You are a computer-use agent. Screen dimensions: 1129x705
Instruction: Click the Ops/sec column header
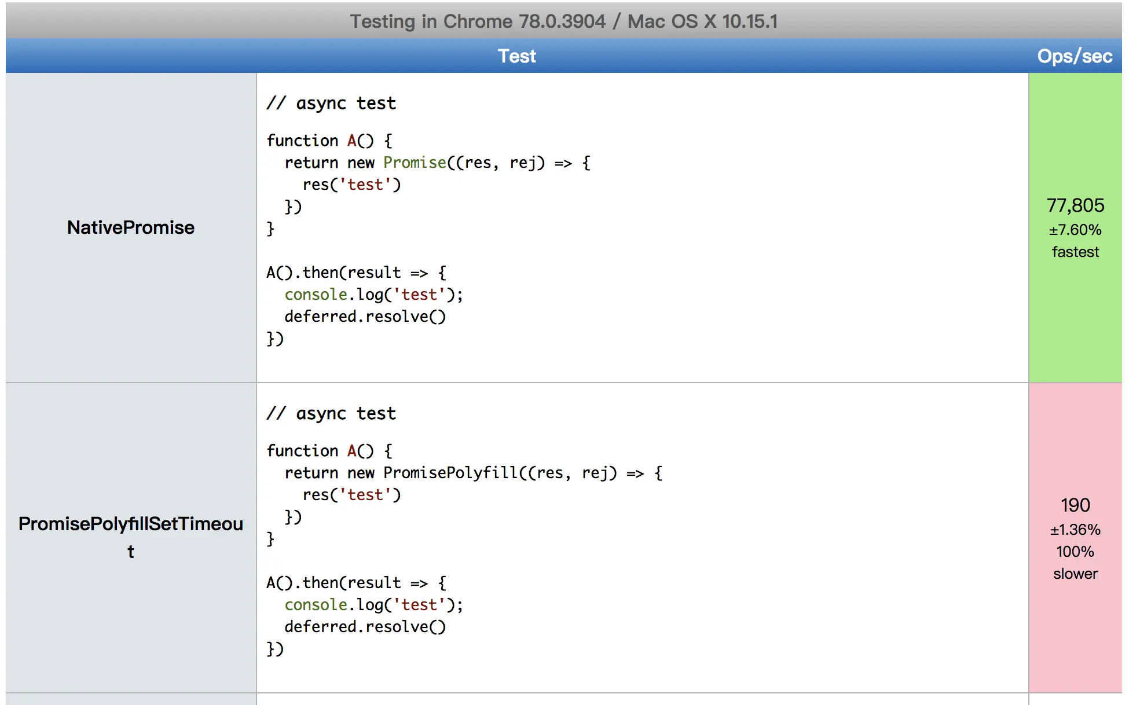pyautogui.click(x=1074, y=56)
